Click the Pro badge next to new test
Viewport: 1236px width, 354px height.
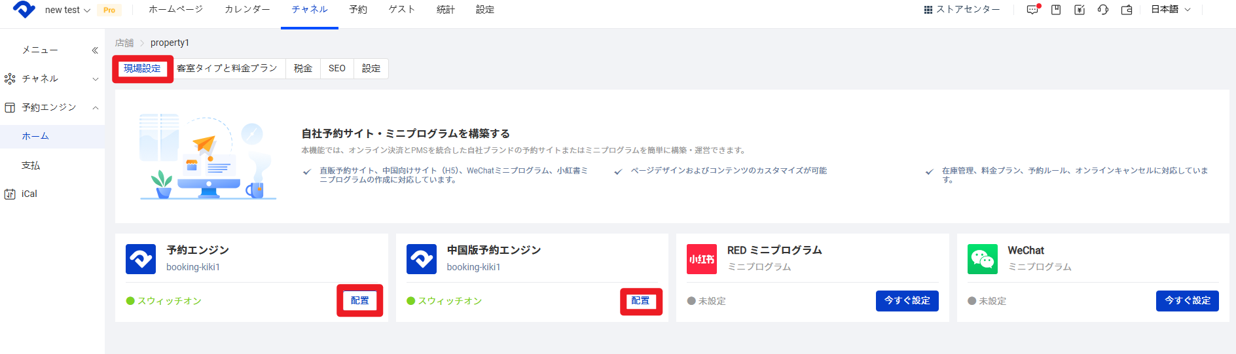[x=109, y=10]
